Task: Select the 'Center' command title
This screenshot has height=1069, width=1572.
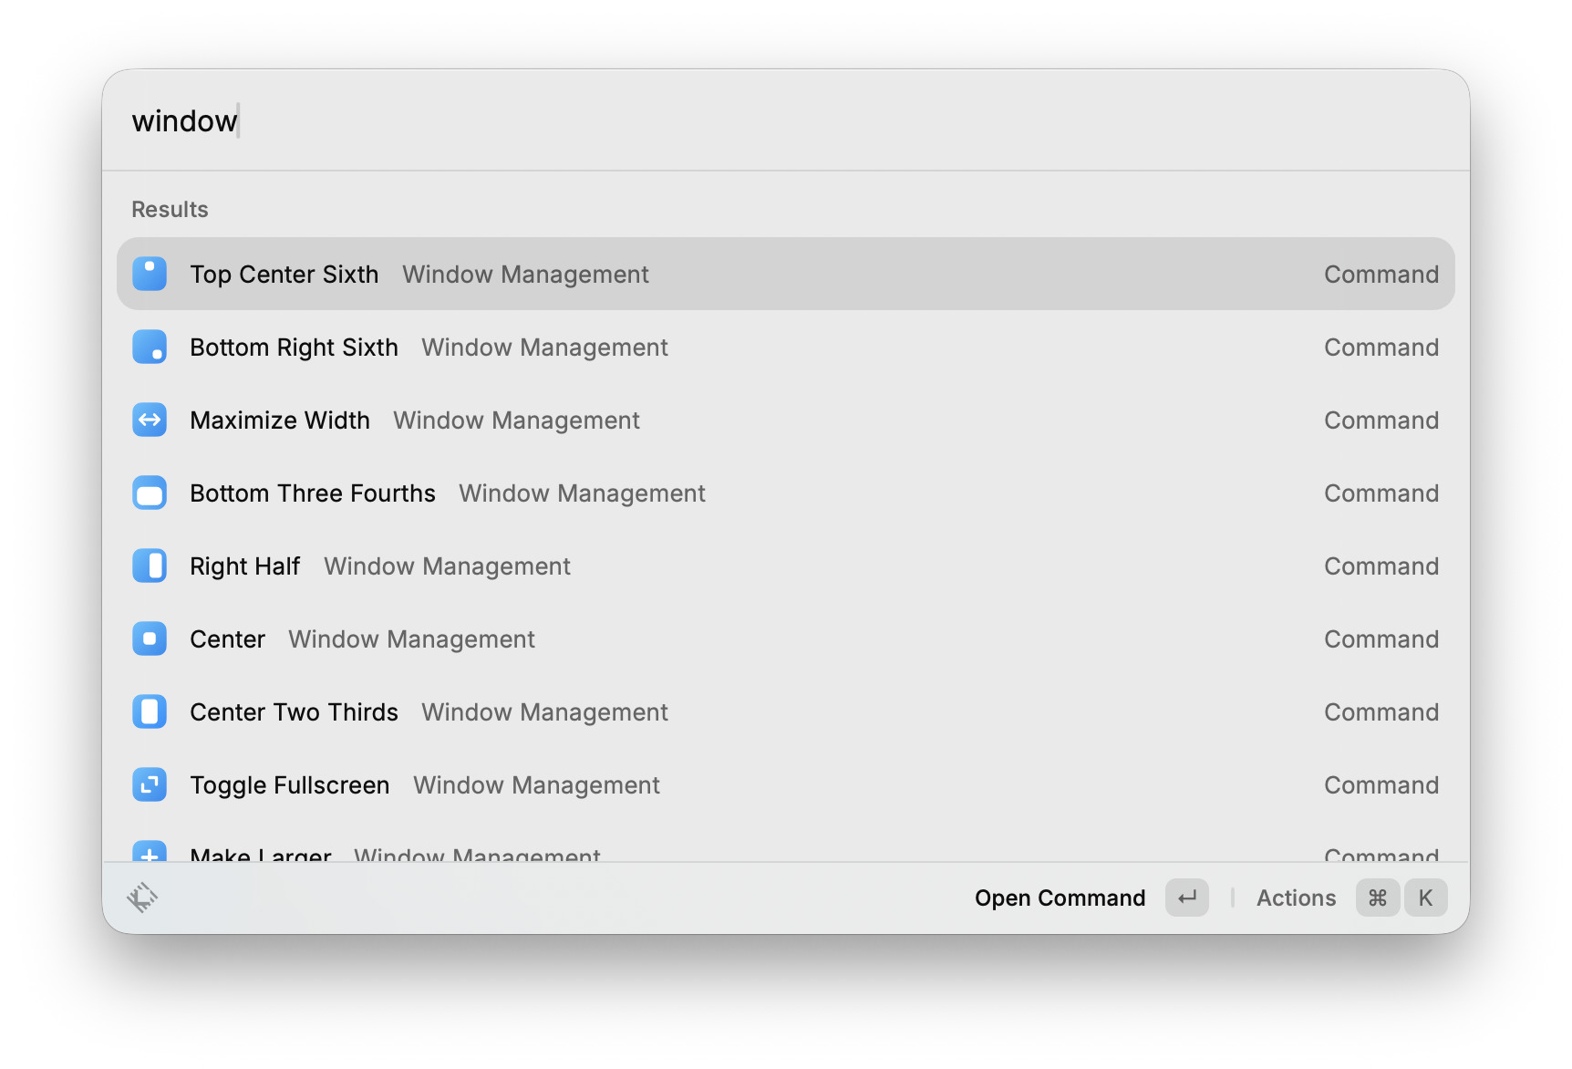Action: click(x=227, y=638)
